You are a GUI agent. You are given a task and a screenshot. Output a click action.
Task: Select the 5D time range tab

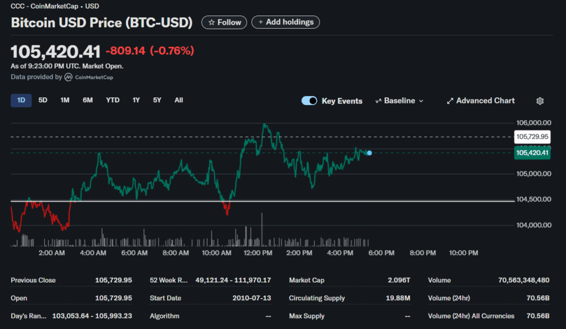pos(43,101)
